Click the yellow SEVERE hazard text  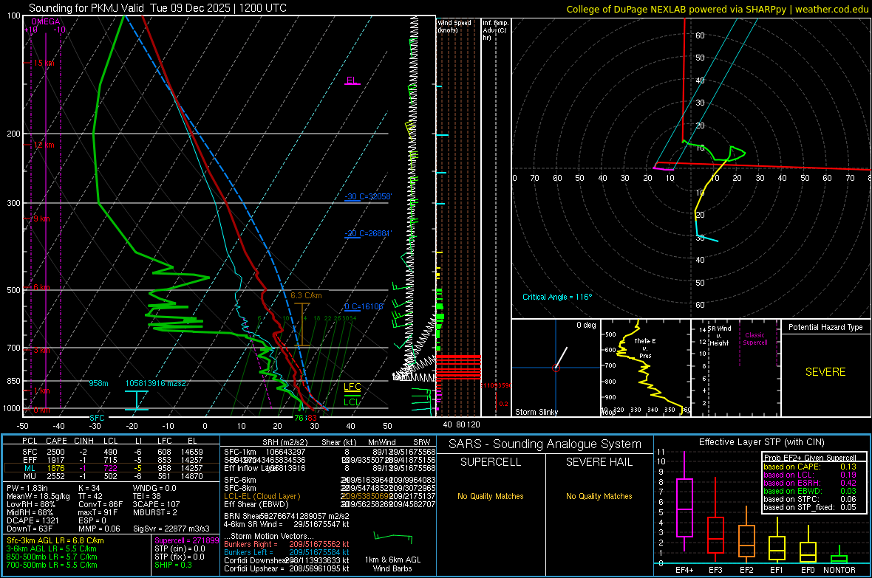coord(825,372)
